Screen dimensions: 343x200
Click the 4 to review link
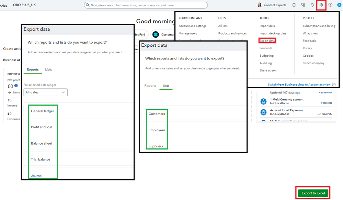pyautogui.click(x=325, y=93)
